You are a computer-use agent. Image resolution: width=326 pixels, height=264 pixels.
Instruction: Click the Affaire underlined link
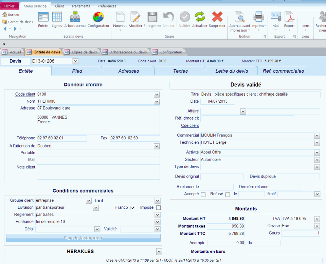tap(193, 111)
